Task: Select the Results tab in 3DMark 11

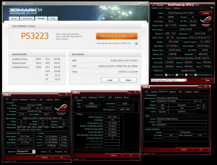Action: [41, 18]
